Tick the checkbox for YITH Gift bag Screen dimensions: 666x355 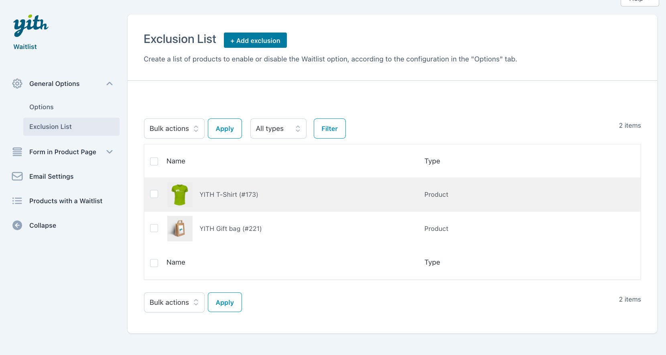(154, 228)
